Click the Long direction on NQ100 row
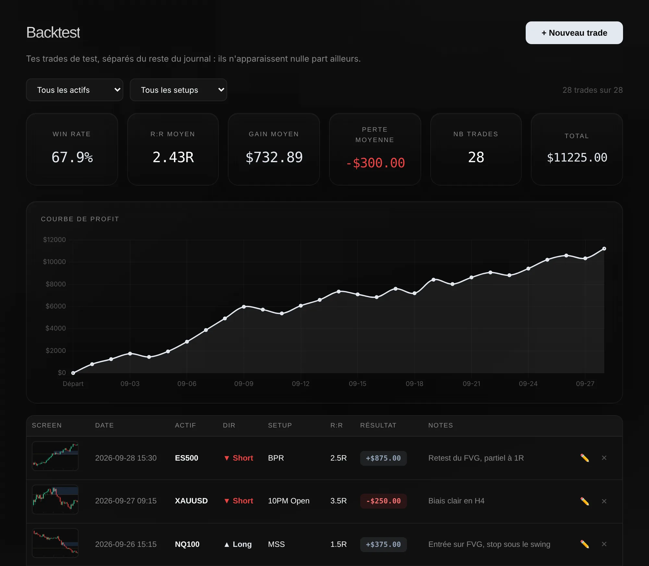Viewport: 649px width, 566px height. (238, 544)
